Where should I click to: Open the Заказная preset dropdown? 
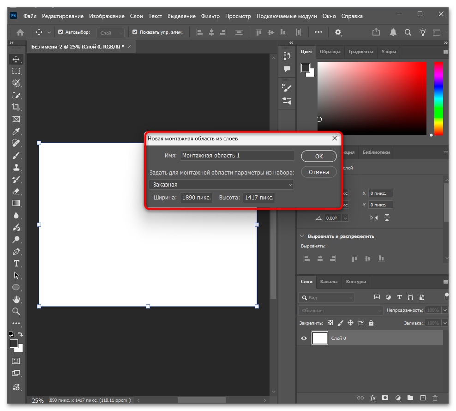[x=221, y=185]
